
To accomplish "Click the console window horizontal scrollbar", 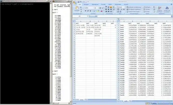I will 61,103.
